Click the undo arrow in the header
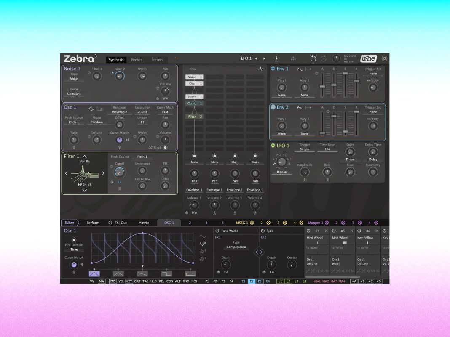450x337 pixels. (313, 58)
